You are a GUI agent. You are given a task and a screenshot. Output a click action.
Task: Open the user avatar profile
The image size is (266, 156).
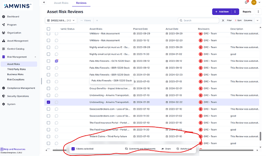click(254, 2)
